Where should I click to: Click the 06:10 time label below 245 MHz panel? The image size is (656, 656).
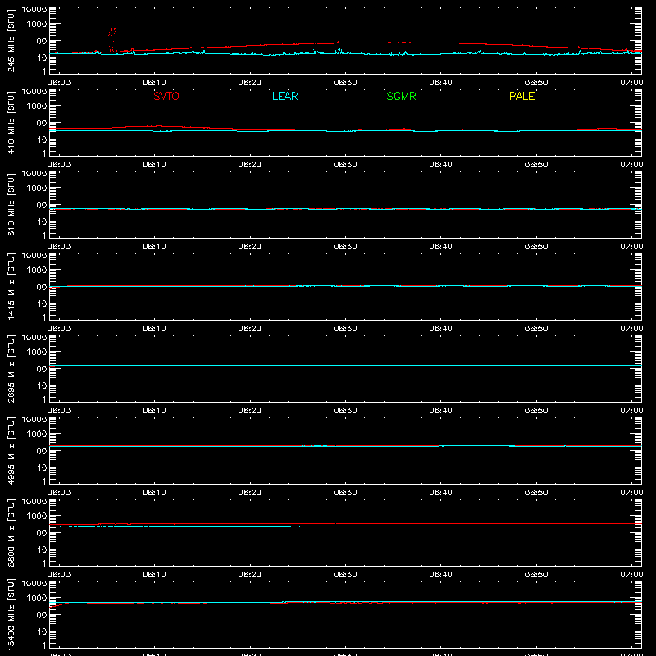154,83
